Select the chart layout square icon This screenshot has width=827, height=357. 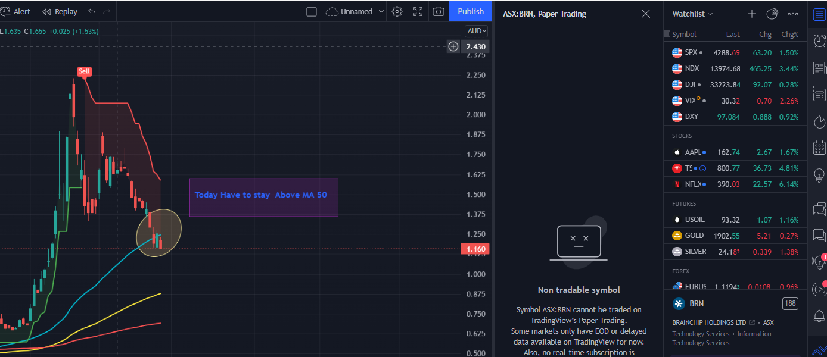pos(311,11)
